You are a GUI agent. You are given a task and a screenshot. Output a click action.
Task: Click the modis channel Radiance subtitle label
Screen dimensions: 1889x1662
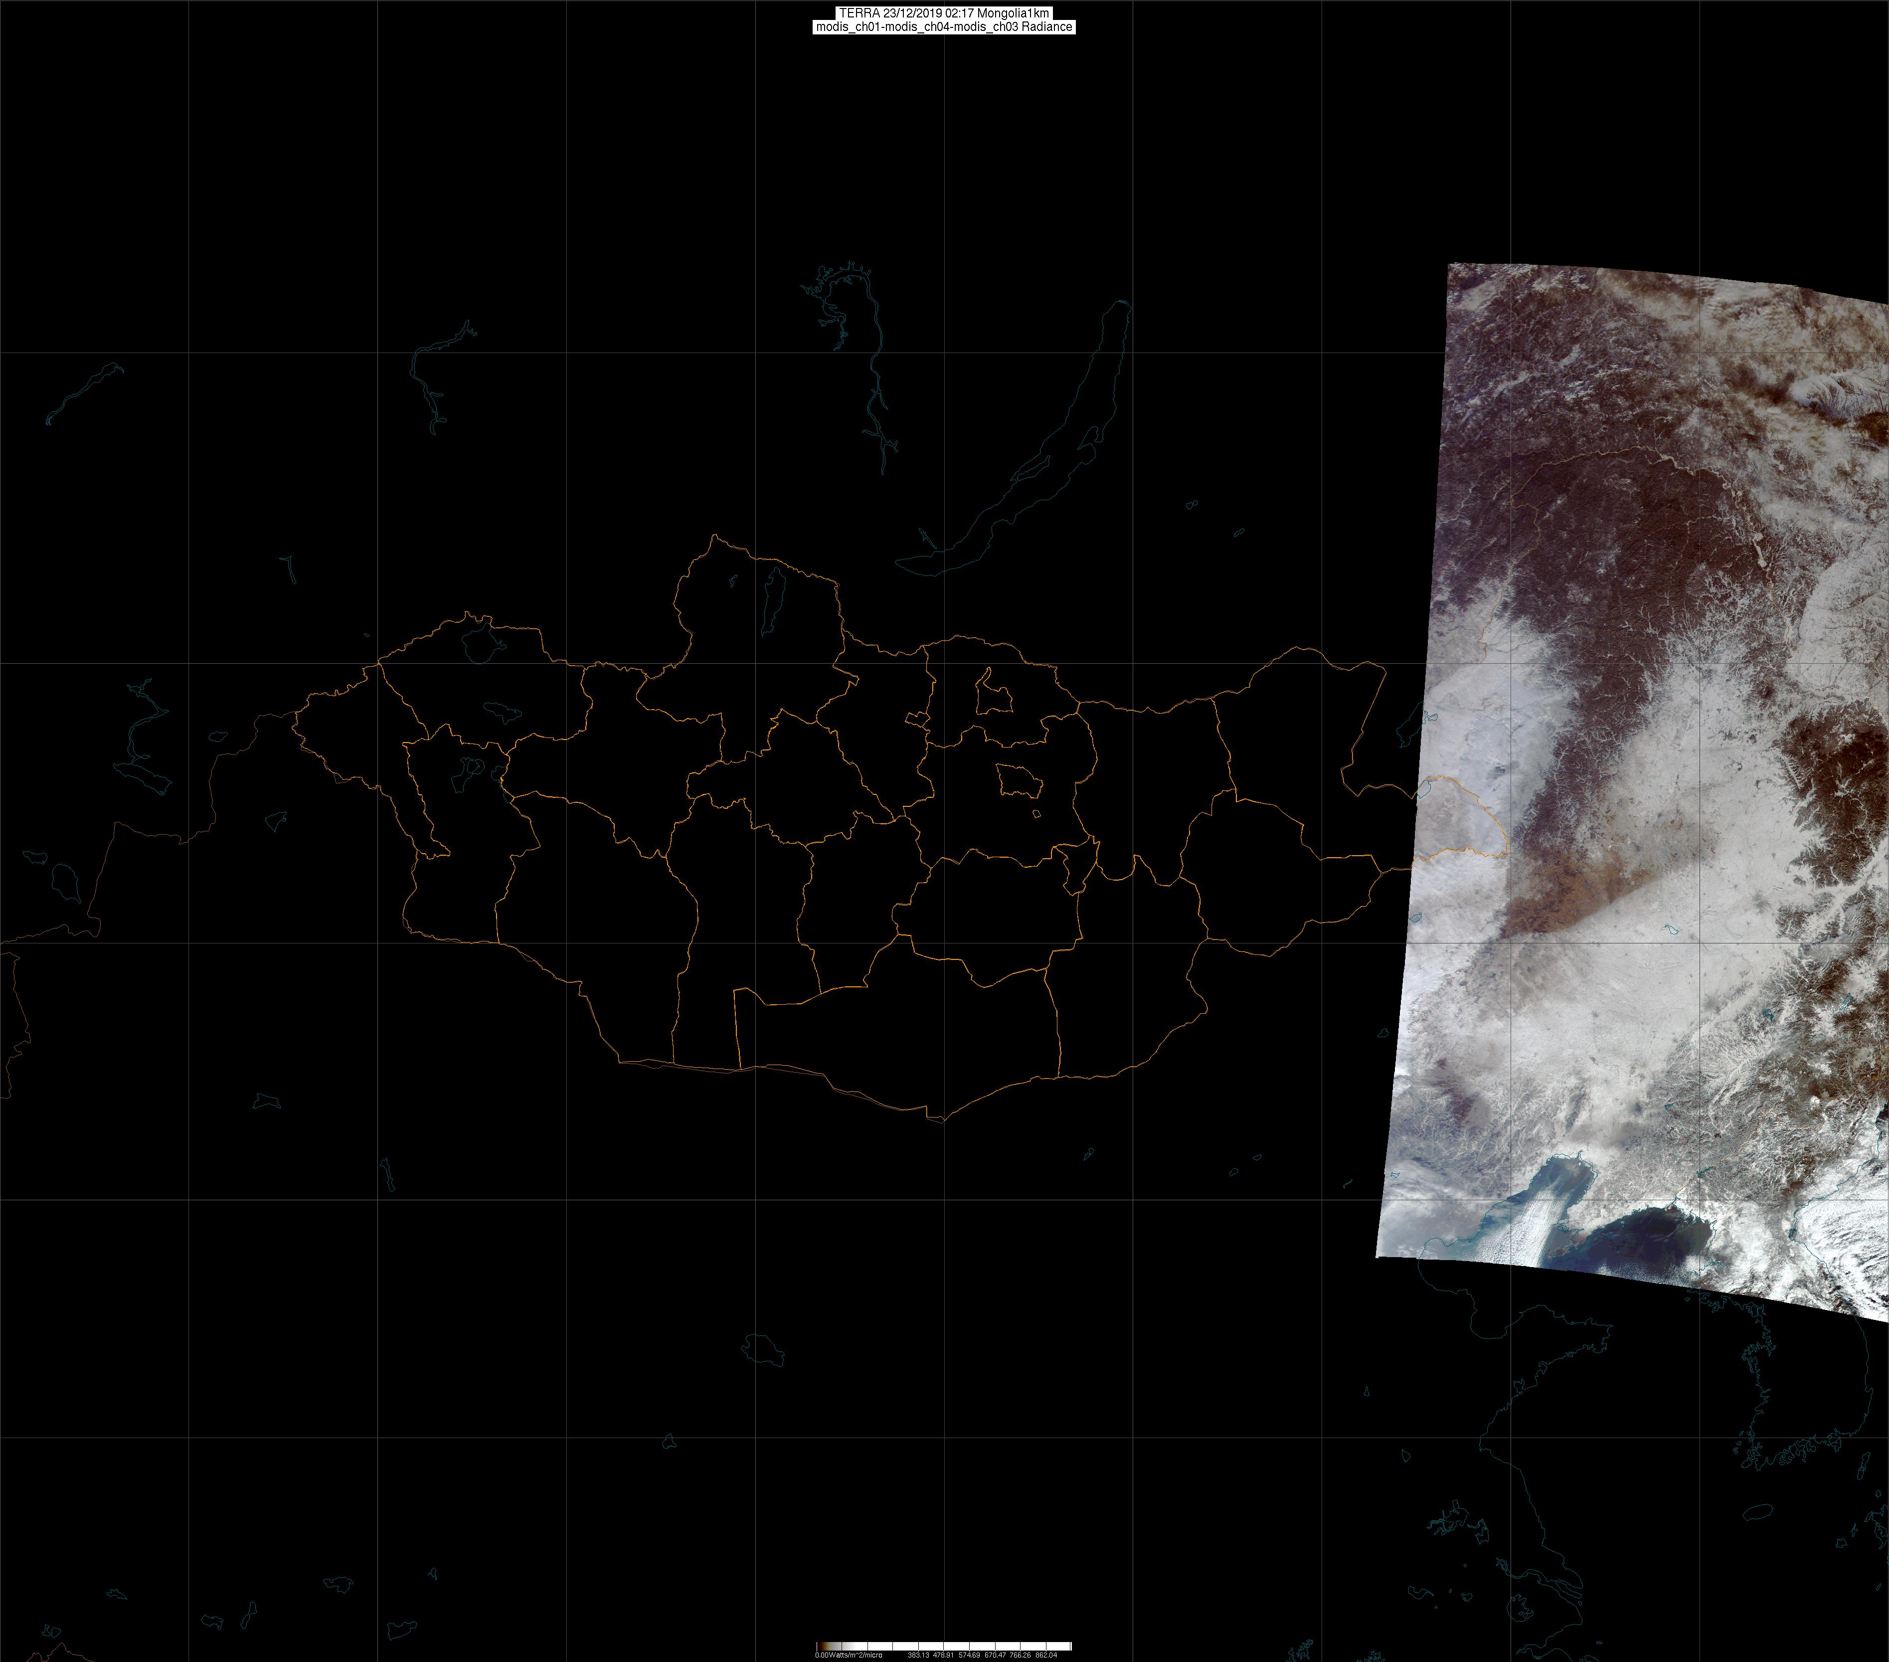pos(944,27)
